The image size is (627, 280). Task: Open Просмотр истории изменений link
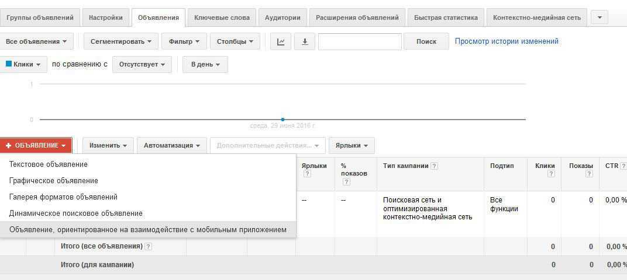507,41
